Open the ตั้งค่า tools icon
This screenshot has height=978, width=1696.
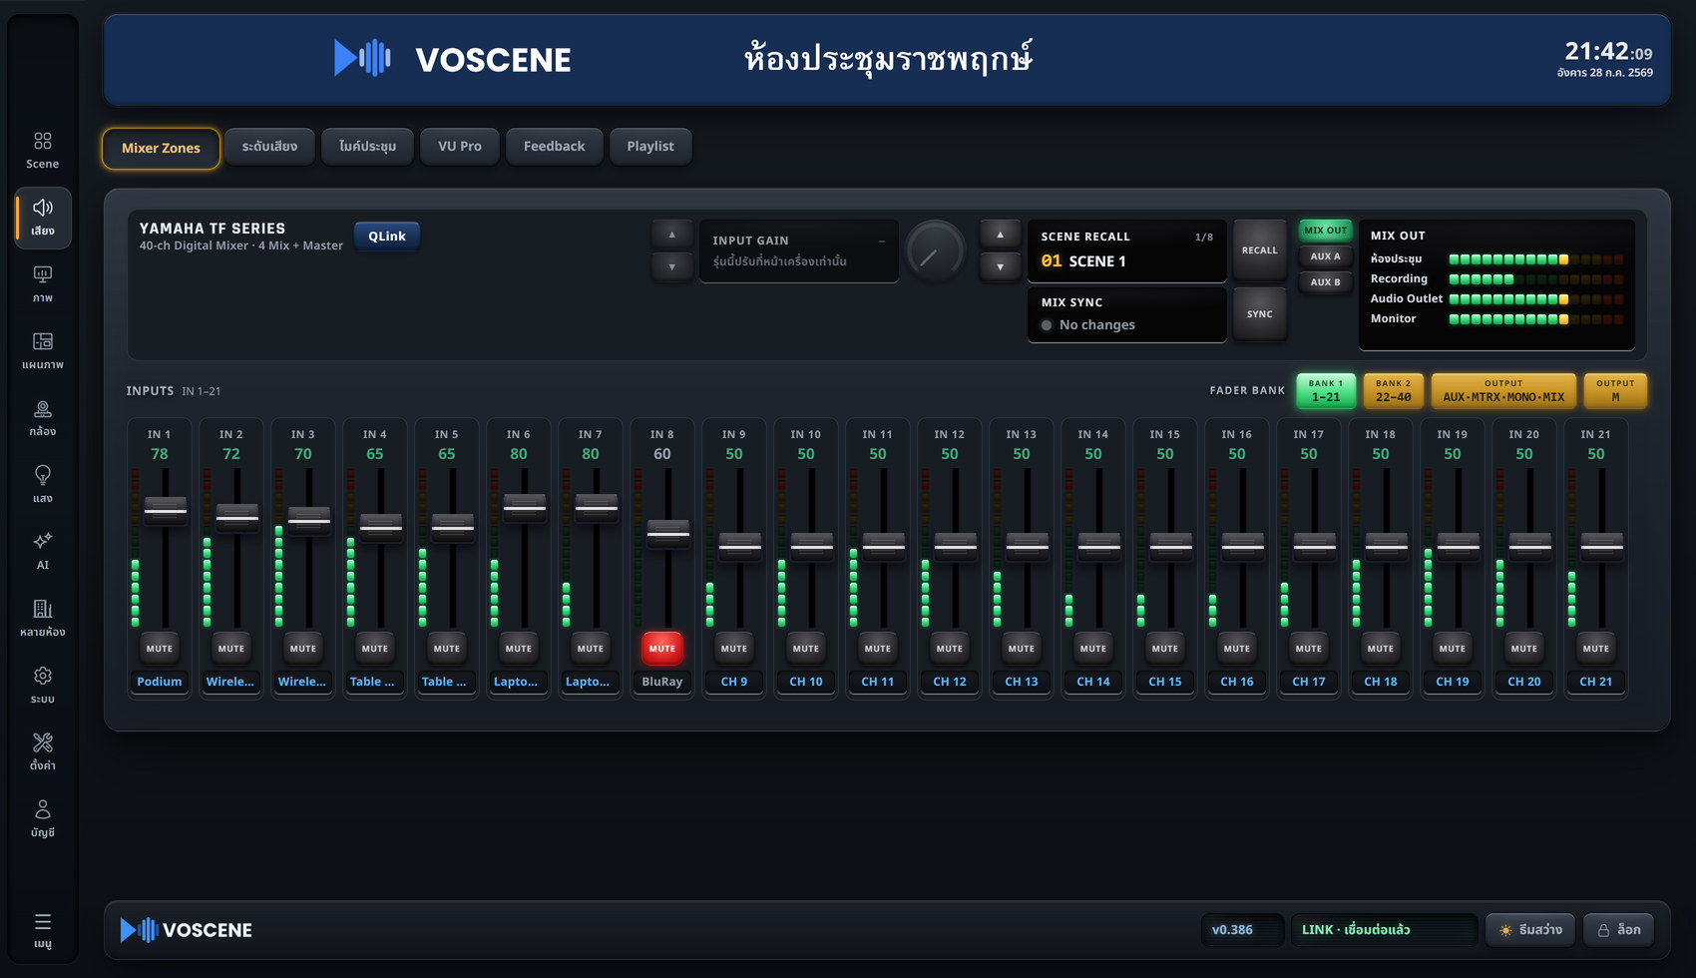click(x=42, y=751)
